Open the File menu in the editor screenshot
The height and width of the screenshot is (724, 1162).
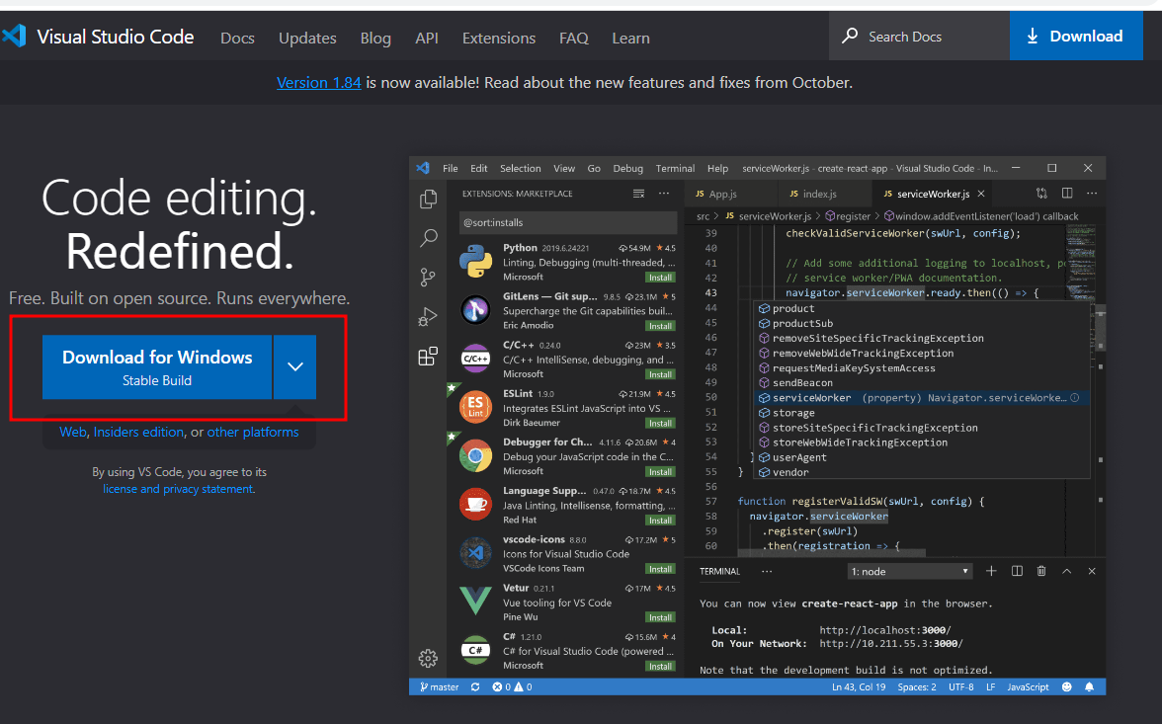(450, 168)
